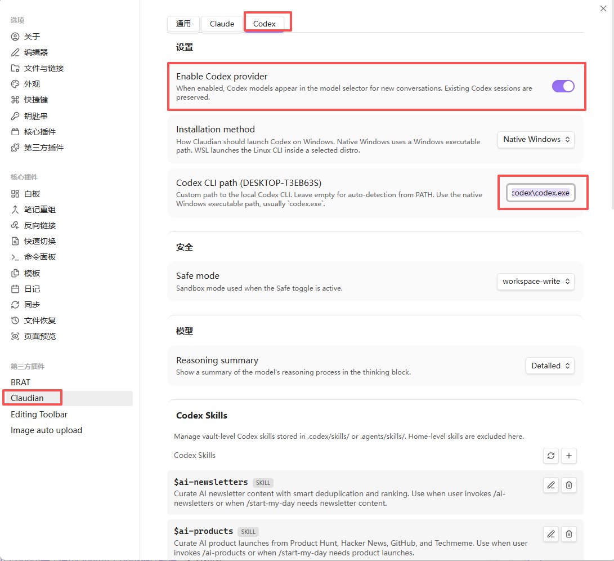Click the 快捷键 command icon
The image size is (614, 561).
point(15,100)
